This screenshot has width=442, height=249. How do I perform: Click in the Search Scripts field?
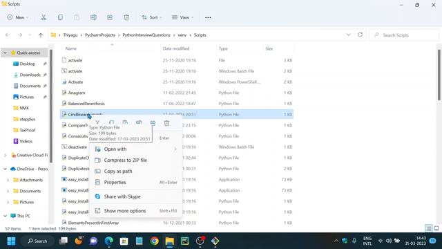(404, 35)
